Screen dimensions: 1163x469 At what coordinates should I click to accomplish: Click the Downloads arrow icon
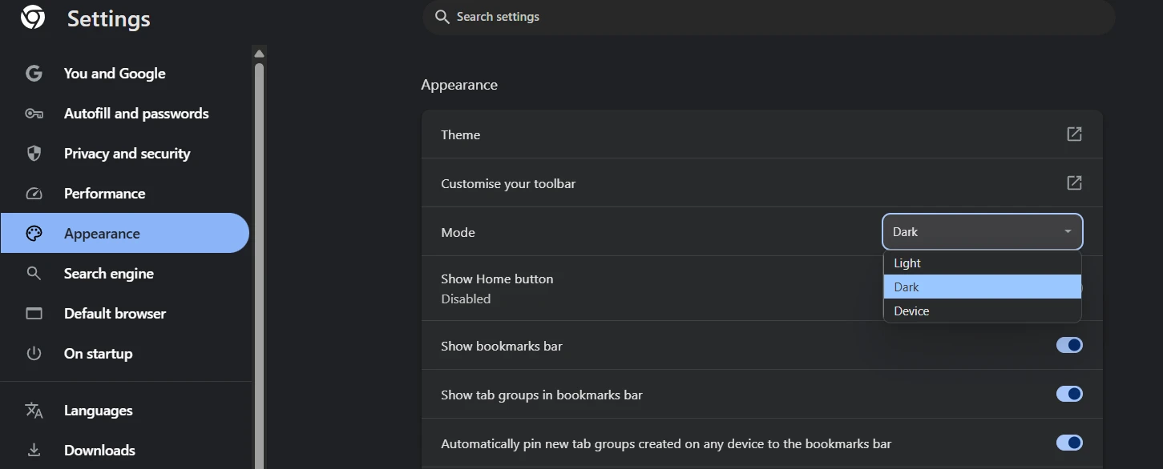[34, 451]
